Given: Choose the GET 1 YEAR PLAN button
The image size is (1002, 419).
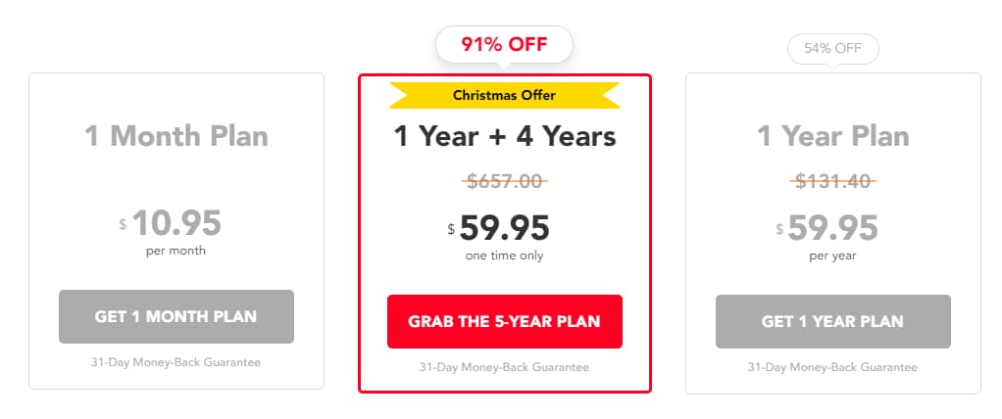Looking at the screenshot, I should pos(832,321).
